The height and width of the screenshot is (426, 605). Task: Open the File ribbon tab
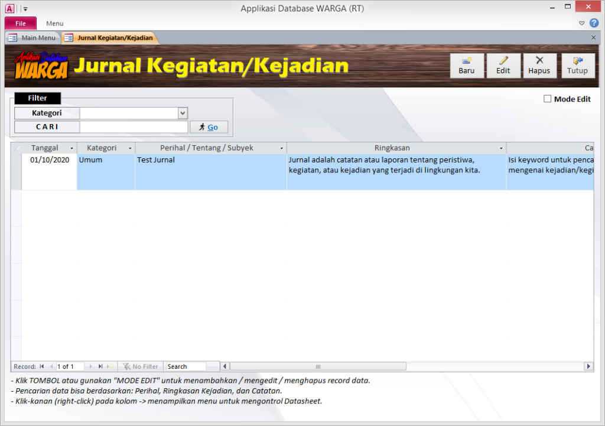[21, 24]
